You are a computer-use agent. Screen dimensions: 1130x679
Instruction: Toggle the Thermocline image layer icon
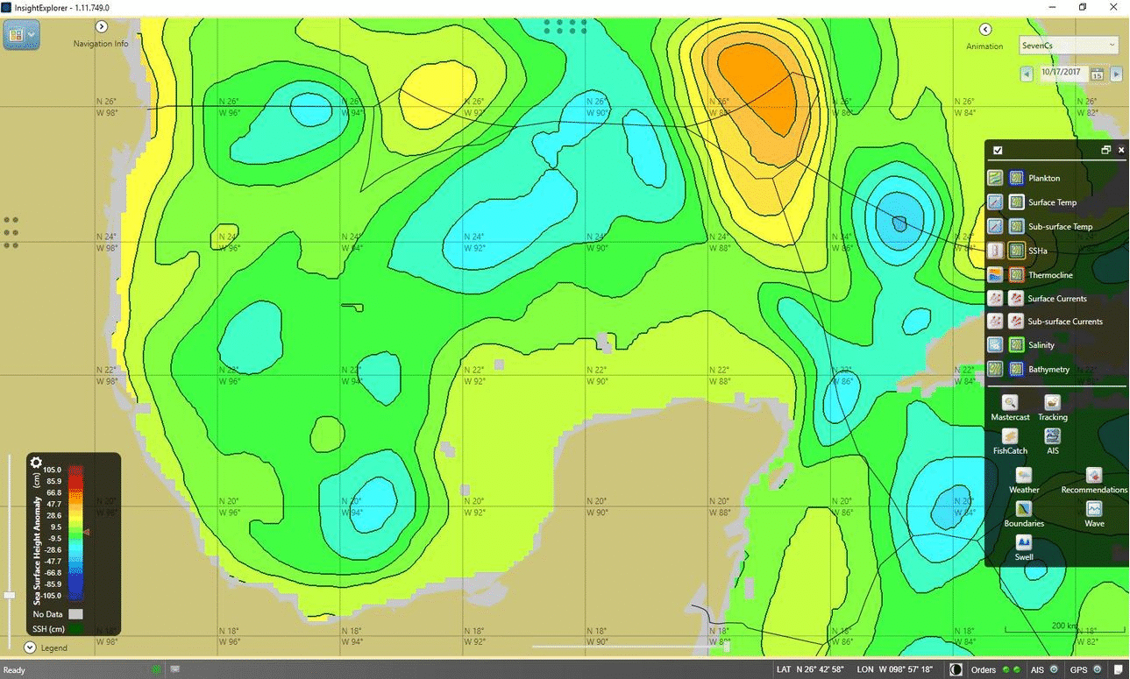point(996,275)
